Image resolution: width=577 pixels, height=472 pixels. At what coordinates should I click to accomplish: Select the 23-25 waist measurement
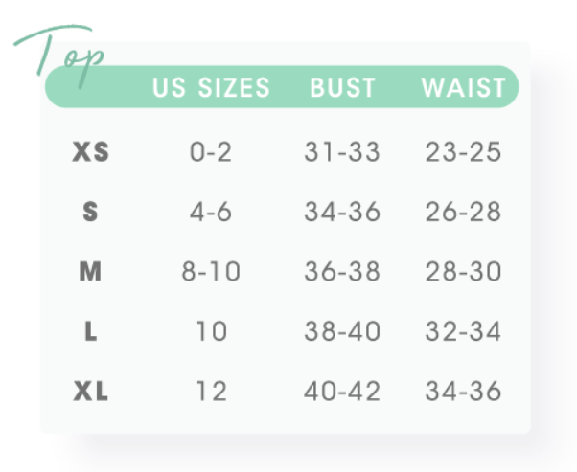pyautogui.click(x=463, y=151)
